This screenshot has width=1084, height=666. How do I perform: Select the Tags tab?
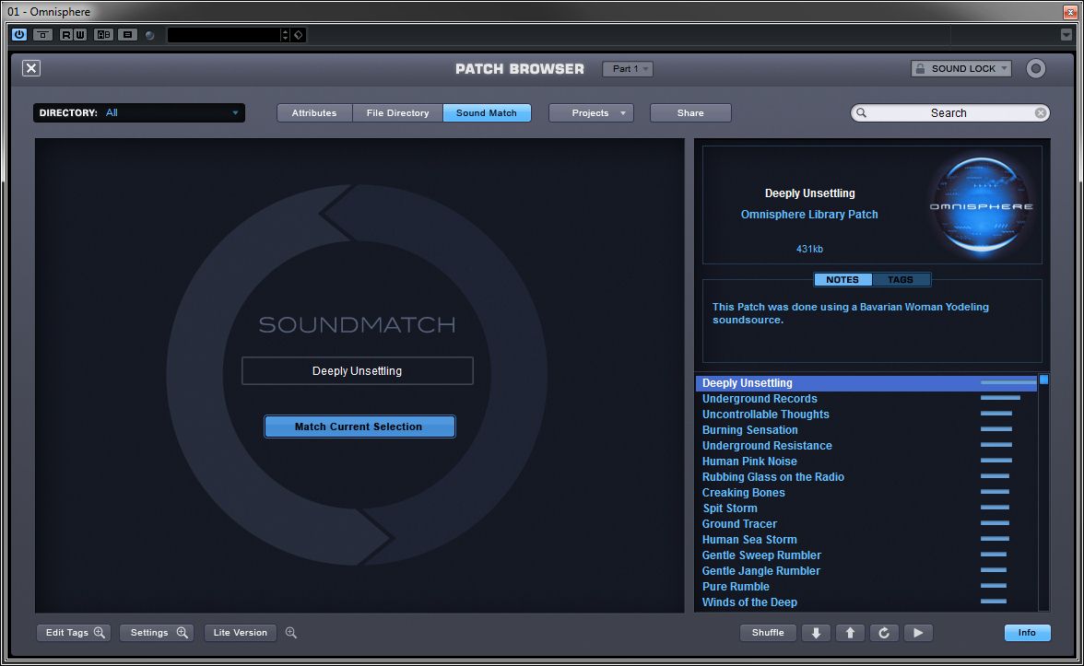tap(901, 279)
